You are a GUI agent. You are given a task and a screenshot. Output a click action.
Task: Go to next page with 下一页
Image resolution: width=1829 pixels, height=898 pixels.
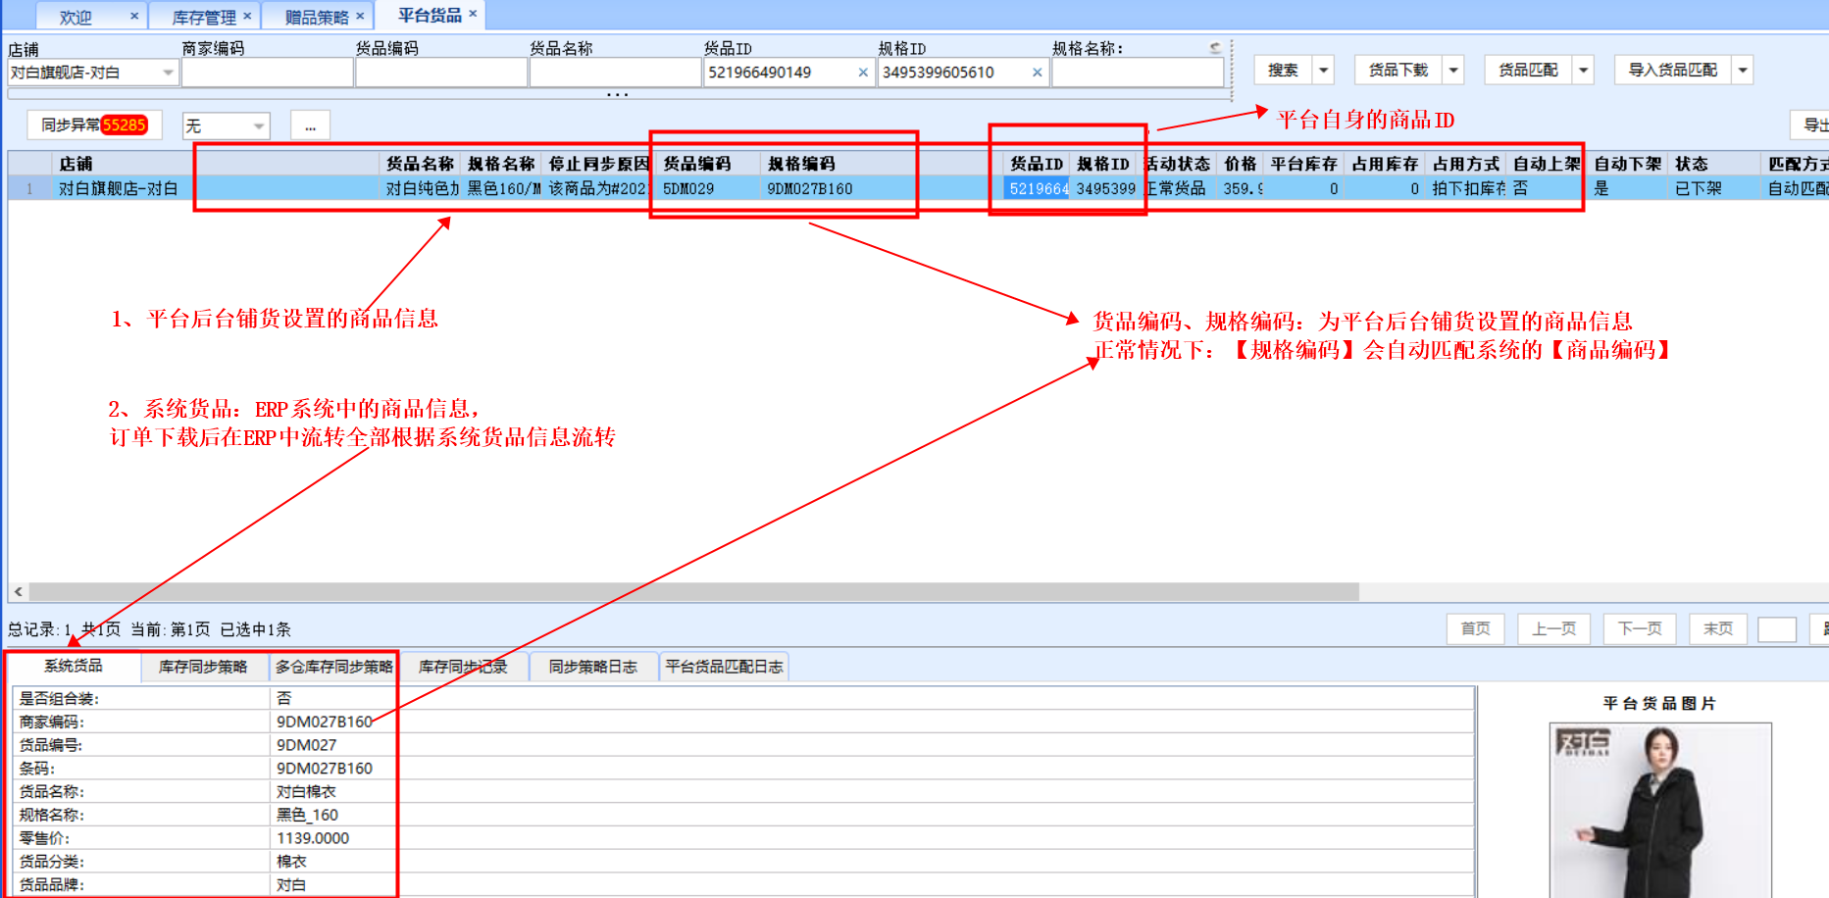click(1639, 628)
